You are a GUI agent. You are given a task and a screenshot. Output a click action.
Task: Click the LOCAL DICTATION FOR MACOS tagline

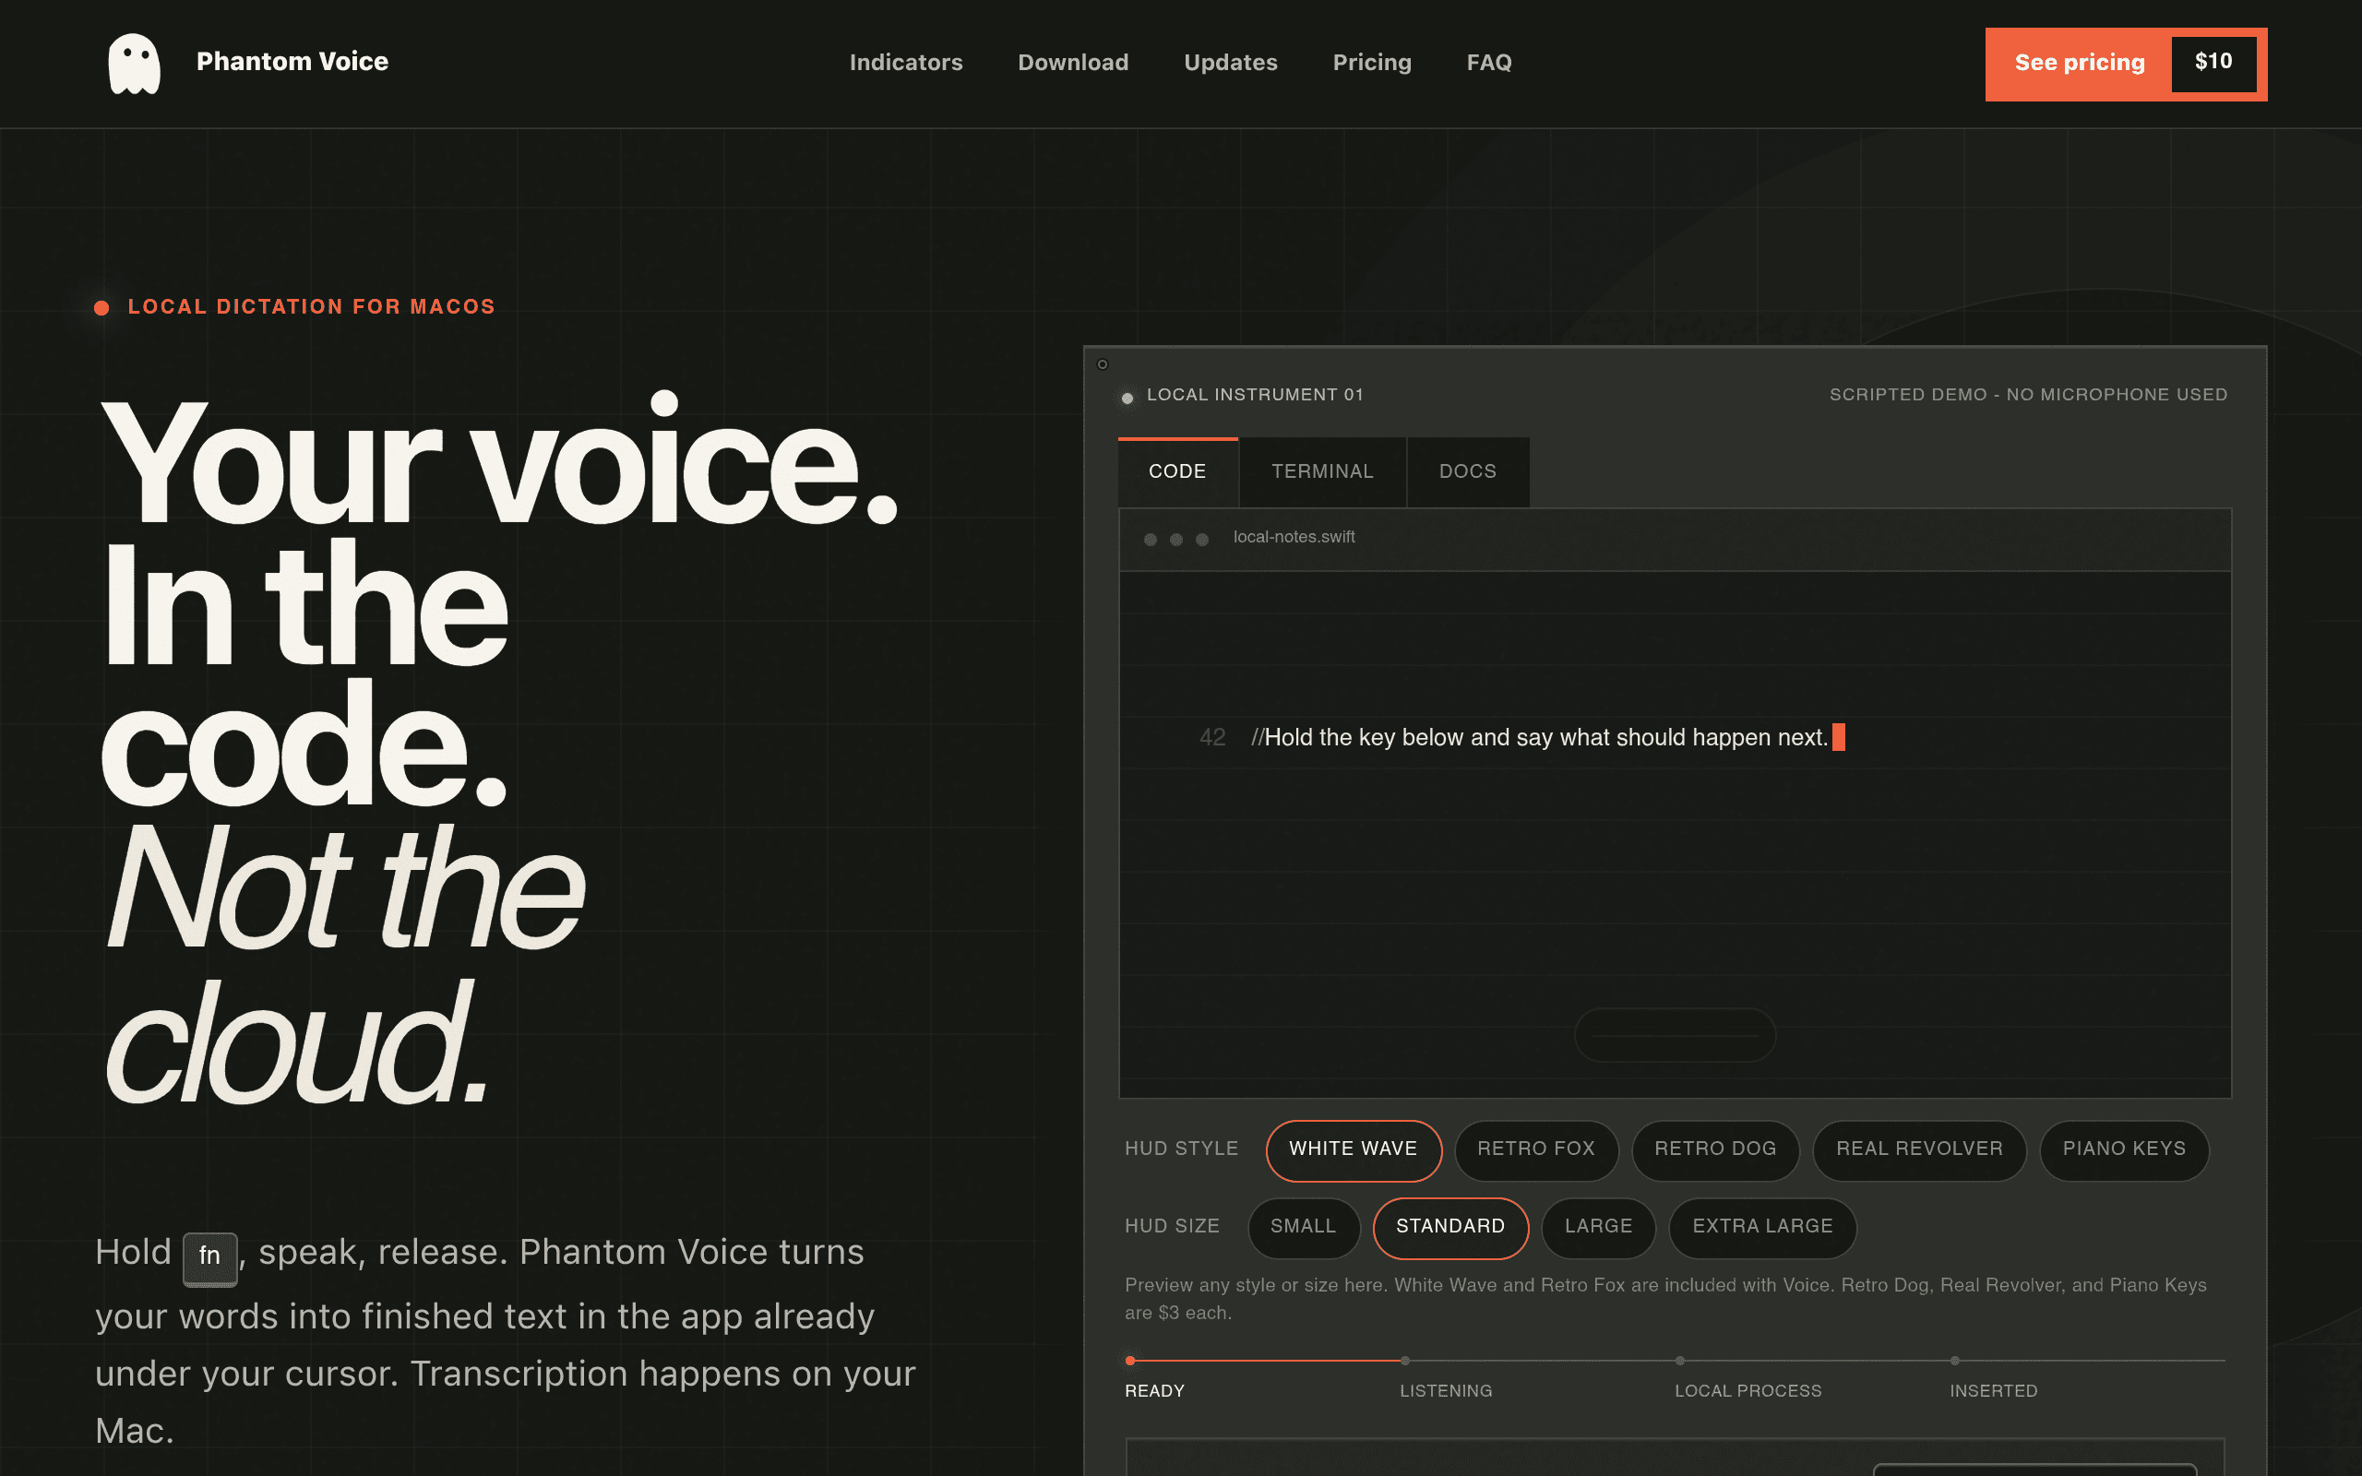[x=311, y=307]
